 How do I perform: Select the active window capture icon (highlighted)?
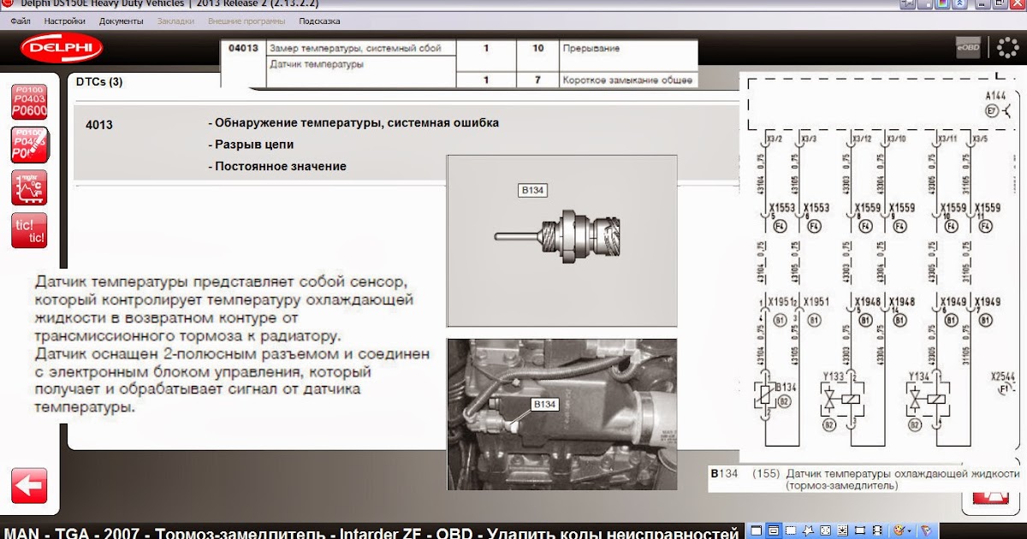772,531
